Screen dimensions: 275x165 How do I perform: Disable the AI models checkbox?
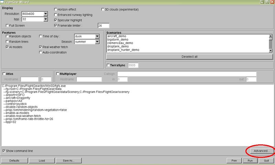pos(7,47)
